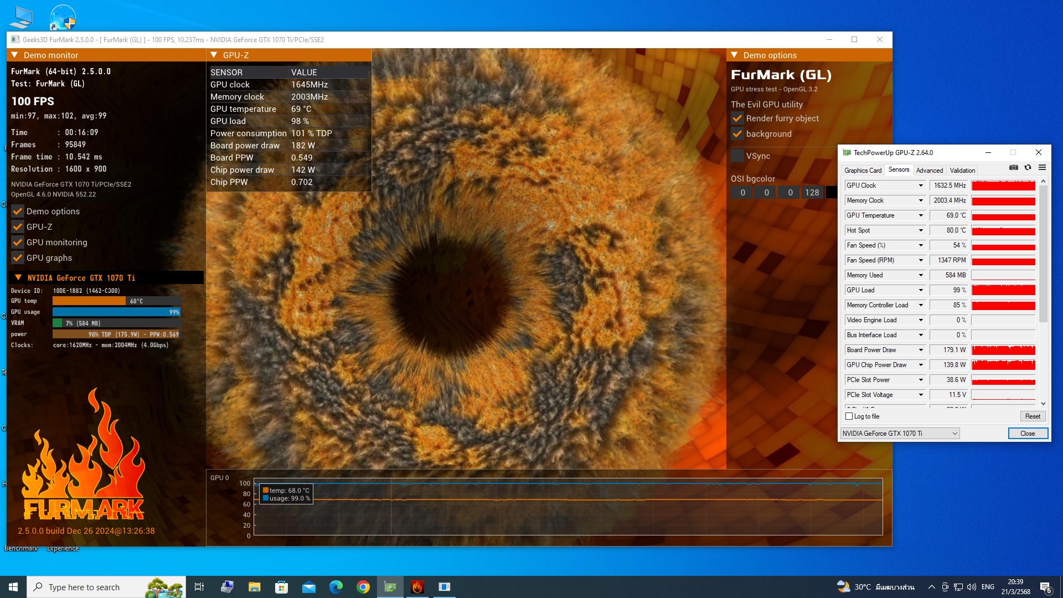Collapse the NVIDIA GeForce GTX 1070 Ti section
Viewport: 1063px width, 598px height.
tap(18, 277)
